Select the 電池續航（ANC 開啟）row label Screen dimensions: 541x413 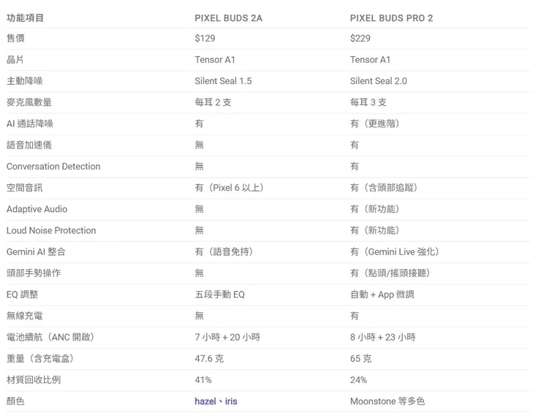click(x=50, y=337)
